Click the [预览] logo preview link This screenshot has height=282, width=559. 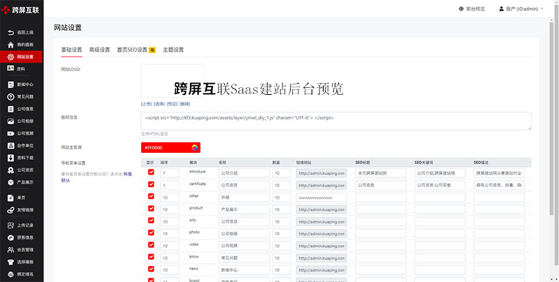coord(172,104)
